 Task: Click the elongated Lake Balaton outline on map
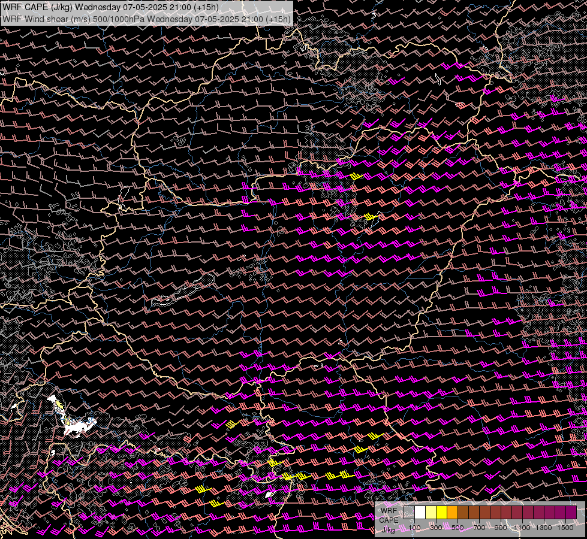183,290
